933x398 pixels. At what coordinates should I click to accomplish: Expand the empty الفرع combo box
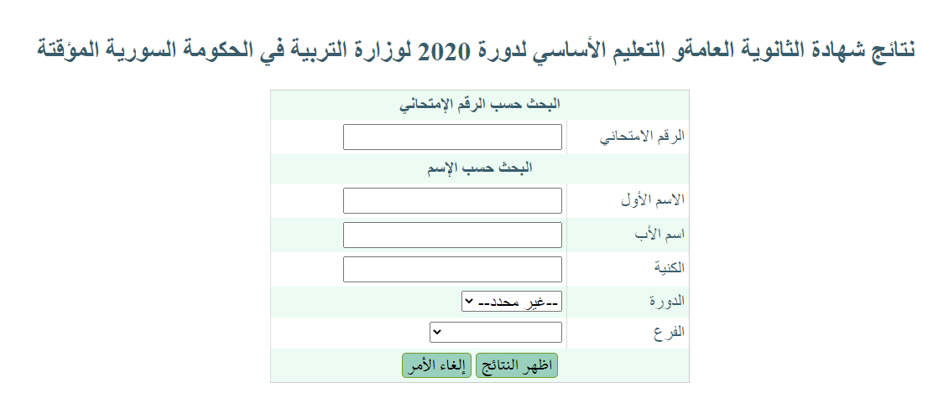496,332
